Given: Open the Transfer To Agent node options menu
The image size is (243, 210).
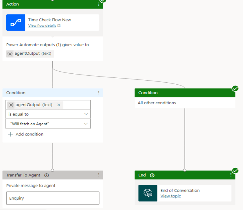Looking at the screenshot, I should point(99,175).
